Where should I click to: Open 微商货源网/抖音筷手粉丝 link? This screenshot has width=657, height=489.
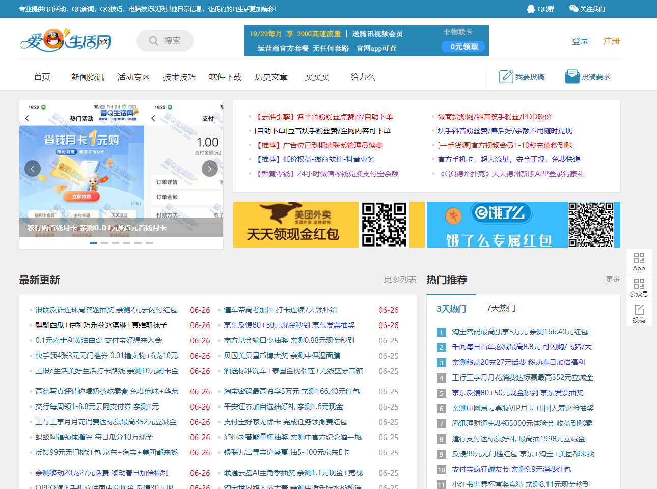click(495, 117)
